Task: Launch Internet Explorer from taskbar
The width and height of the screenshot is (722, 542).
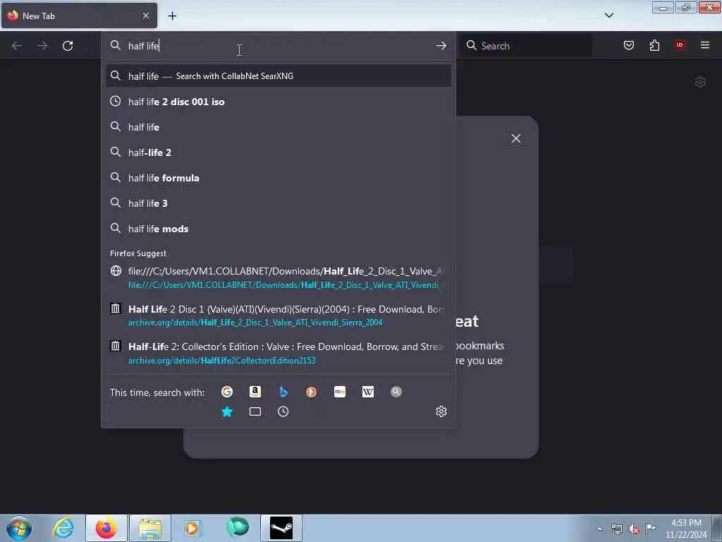Action: [63, 528]
